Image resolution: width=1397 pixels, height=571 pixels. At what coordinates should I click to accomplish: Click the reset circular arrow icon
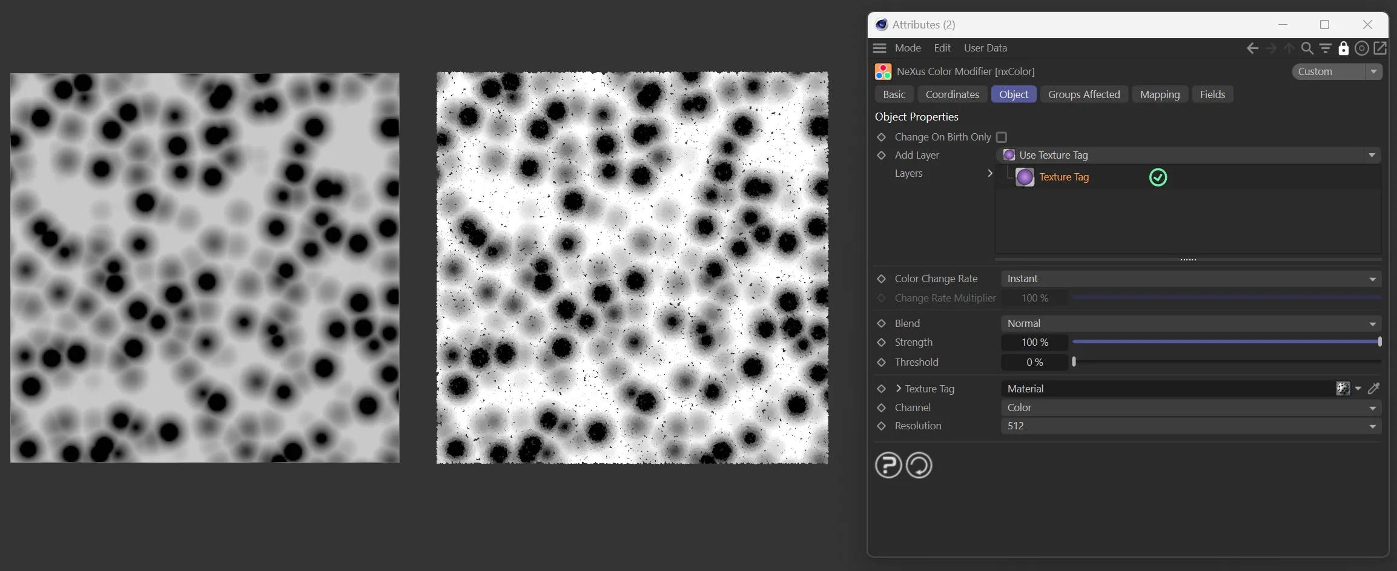click(x=919, y=466)
